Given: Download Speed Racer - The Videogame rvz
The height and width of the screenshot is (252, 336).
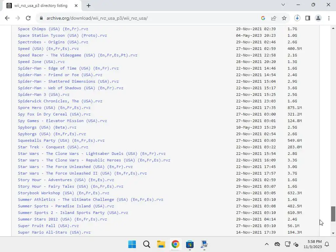Looking at the screenshot, I should click(x=77, y=55).
